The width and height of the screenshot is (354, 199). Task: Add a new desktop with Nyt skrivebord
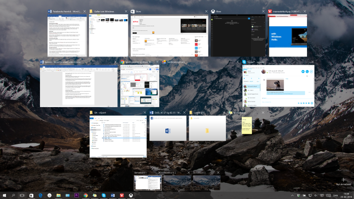point(343,181)
